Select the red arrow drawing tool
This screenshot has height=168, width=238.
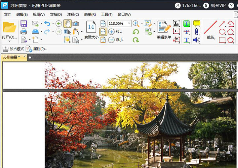point(222,24)
